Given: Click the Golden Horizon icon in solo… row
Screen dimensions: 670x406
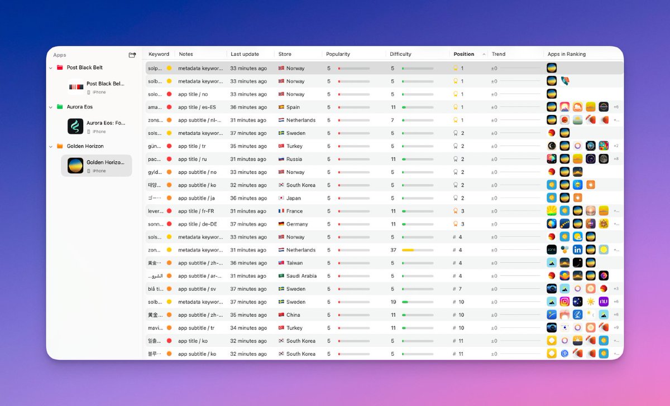Looking at the screenshot, I should click(552, 94).
